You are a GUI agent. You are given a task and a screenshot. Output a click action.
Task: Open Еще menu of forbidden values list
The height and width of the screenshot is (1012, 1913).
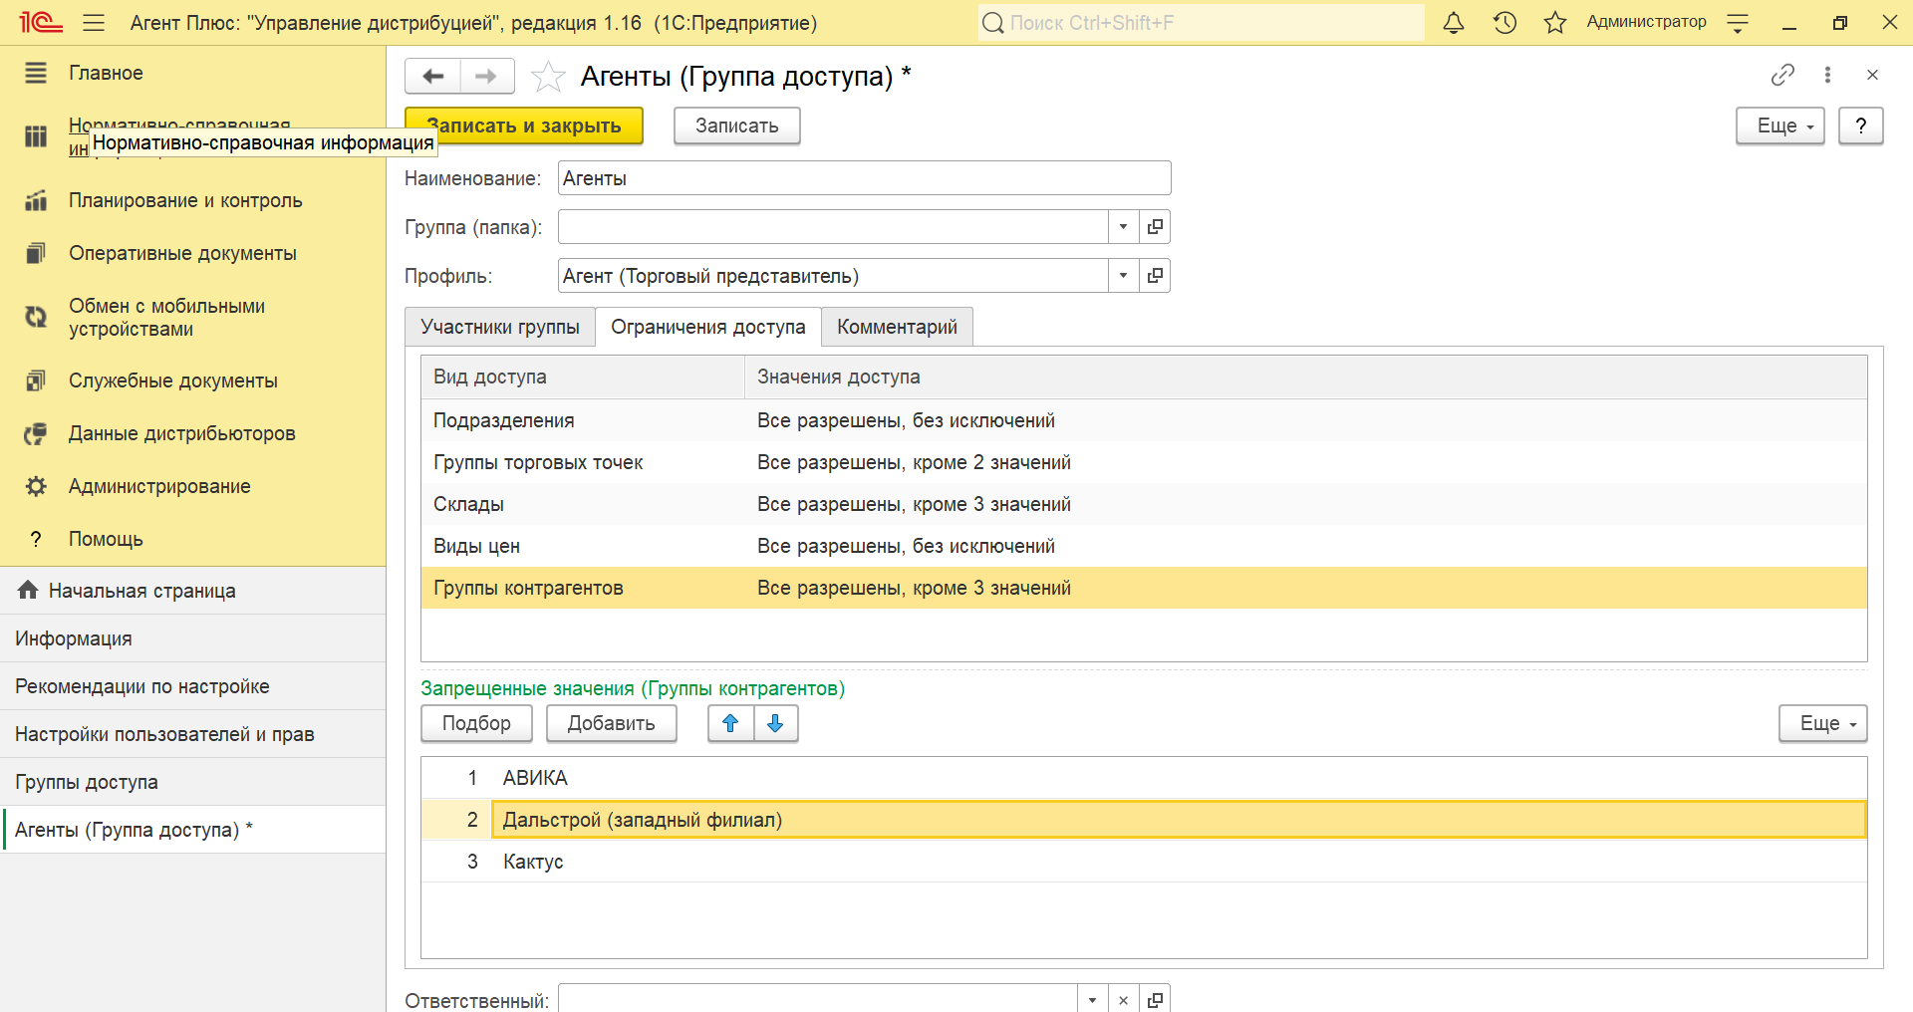point(1822,723)
